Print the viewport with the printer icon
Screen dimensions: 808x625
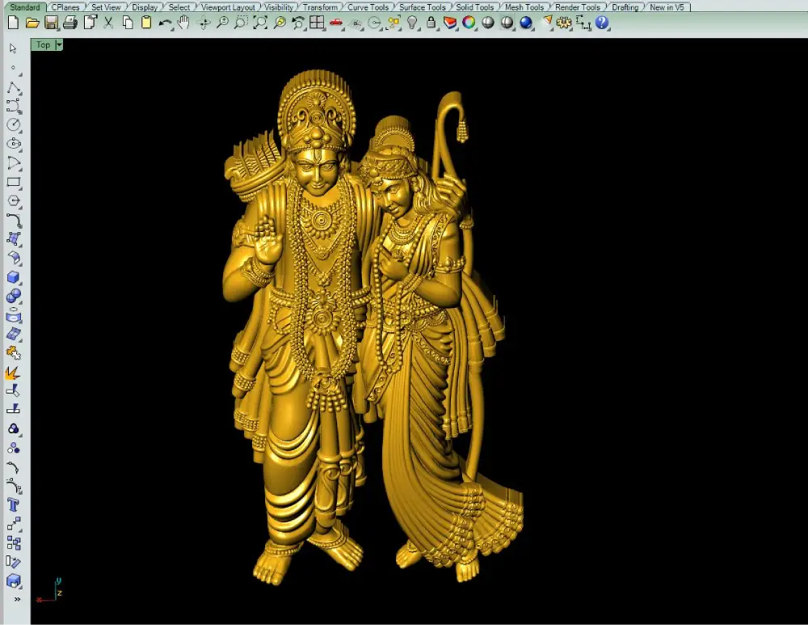point(70,23)
